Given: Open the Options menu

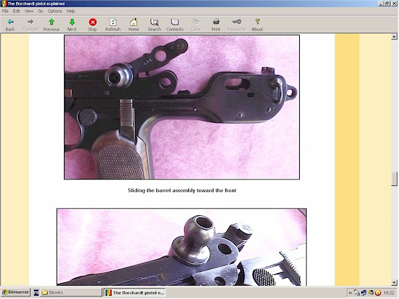Looking at the screenshot, I should [x=55, y=11].
